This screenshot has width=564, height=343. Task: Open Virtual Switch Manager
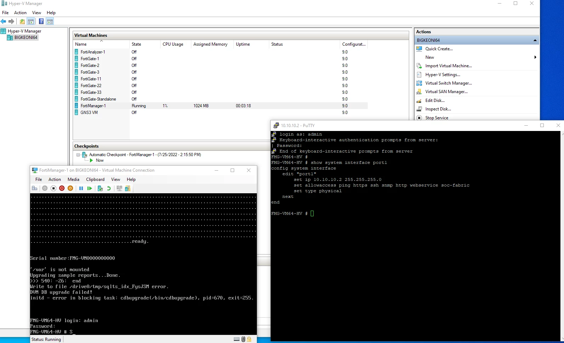(449, 83)
